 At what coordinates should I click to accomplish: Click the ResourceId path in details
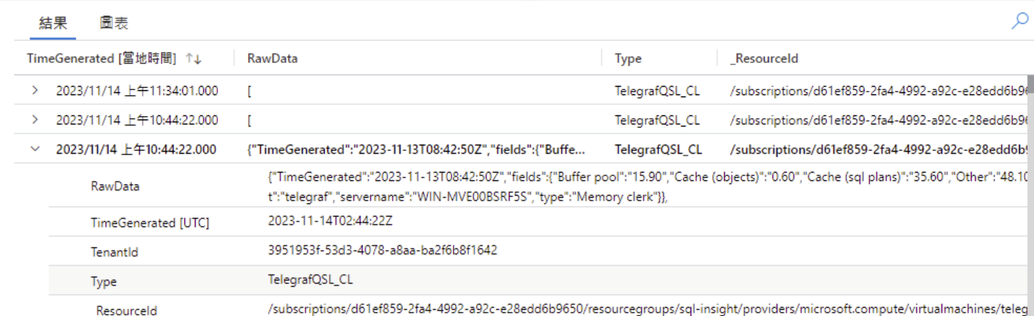pyautogui.click(x=646, y=309)
